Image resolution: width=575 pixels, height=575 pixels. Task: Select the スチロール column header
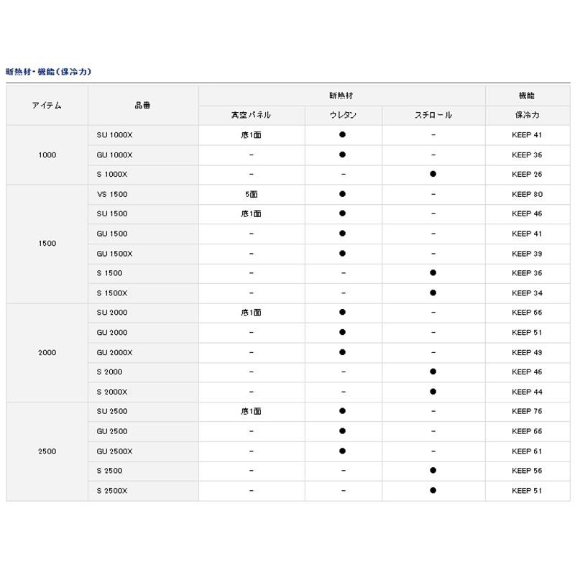point(433,115)
